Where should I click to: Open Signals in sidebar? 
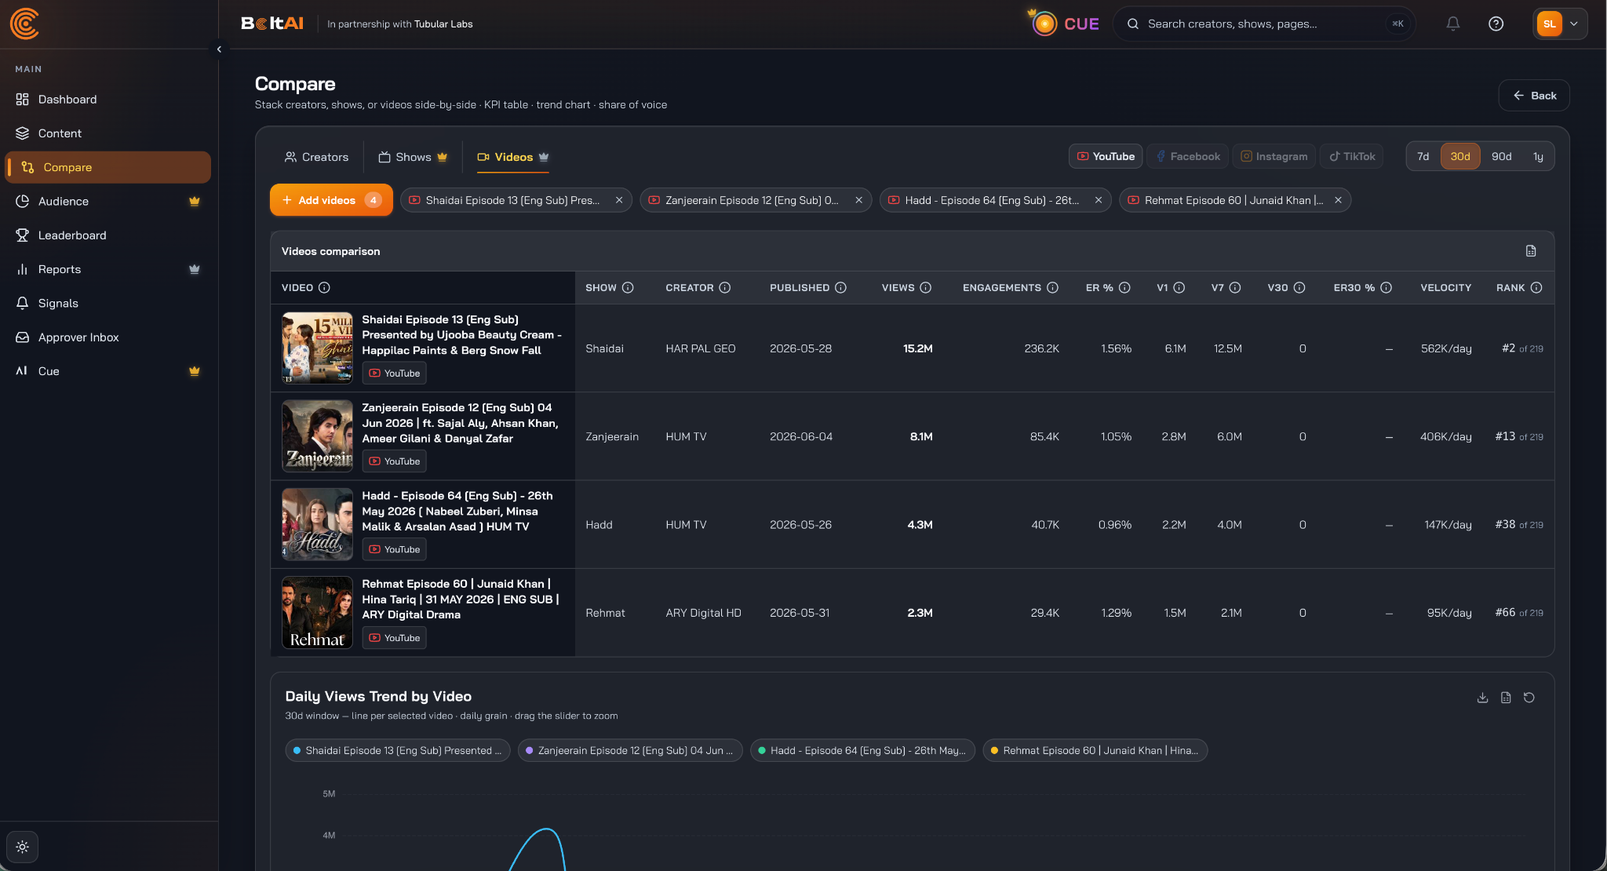(108, 303)
